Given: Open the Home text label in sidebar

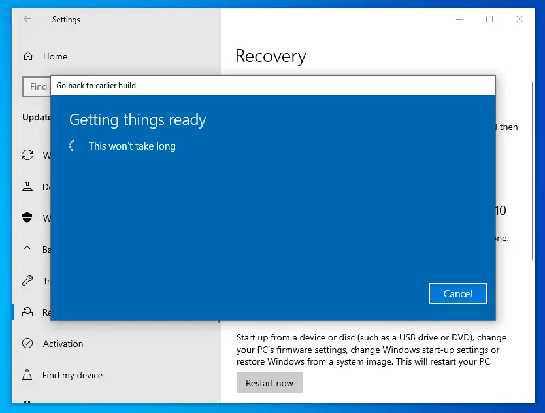Looking at the screenshot, I should click(x=55, y=56).
